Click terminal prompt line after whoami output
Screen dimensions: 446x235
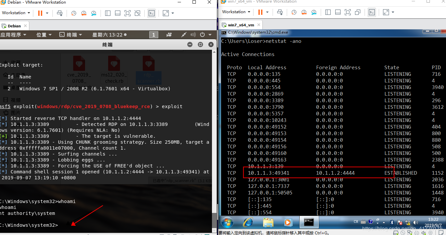29,225
